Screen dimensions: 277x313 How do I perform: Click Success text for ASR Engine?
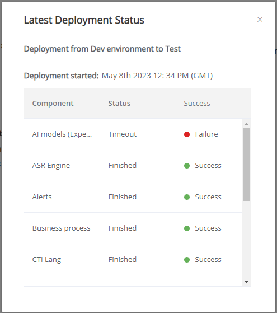[x=208, y=166]
